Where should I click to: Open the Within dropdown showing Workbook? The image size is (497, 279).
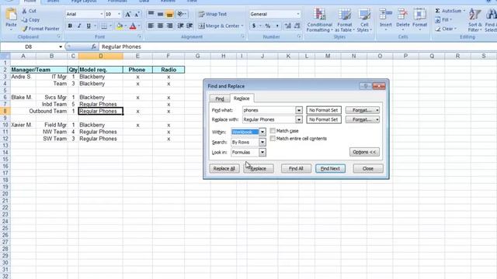tap(262, 132)
